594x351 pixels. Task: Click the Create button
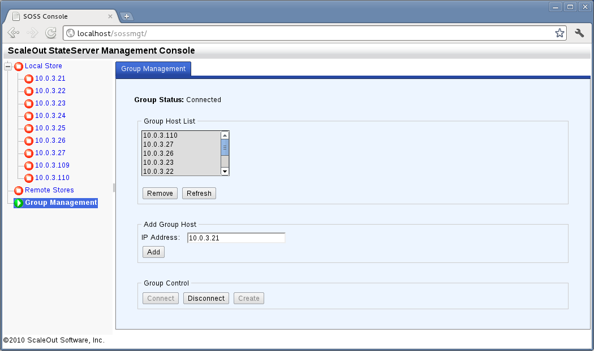[249, 299]
